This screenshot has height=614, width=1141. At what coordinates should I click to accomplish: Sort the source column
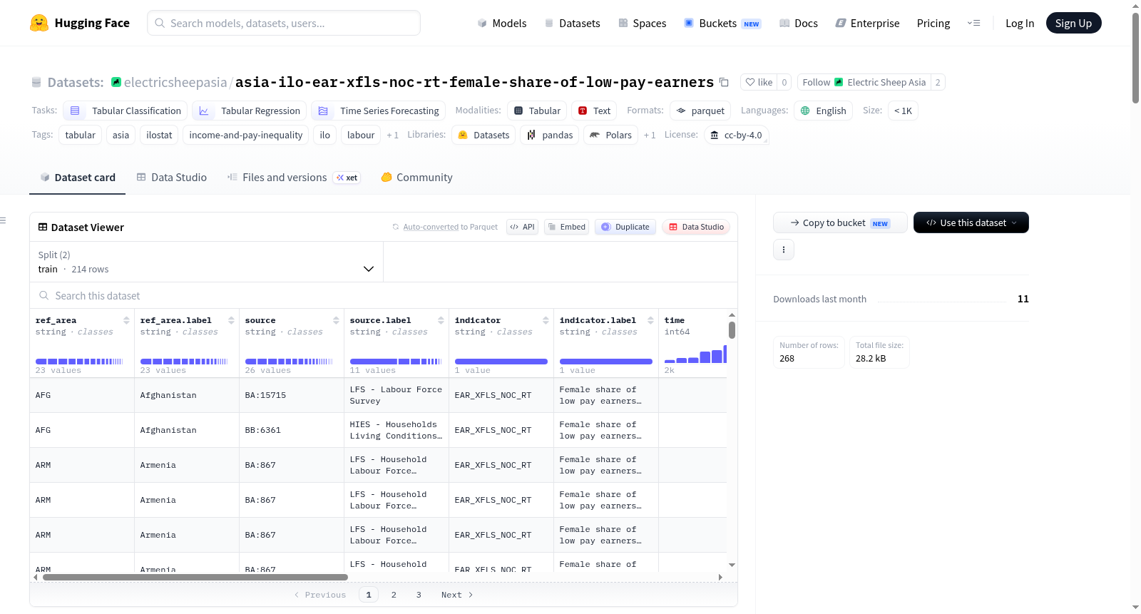click(x=336, y=320)
